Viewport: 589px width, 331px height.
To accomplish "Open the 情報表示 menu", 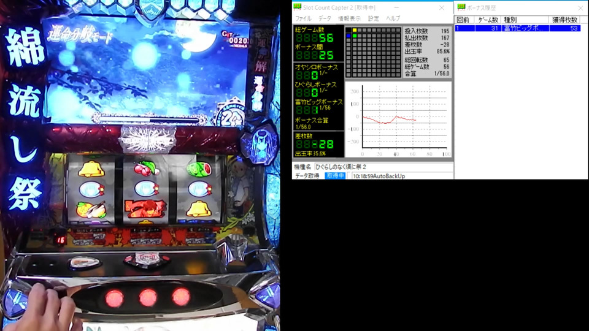I will click(x=349, y=18).
